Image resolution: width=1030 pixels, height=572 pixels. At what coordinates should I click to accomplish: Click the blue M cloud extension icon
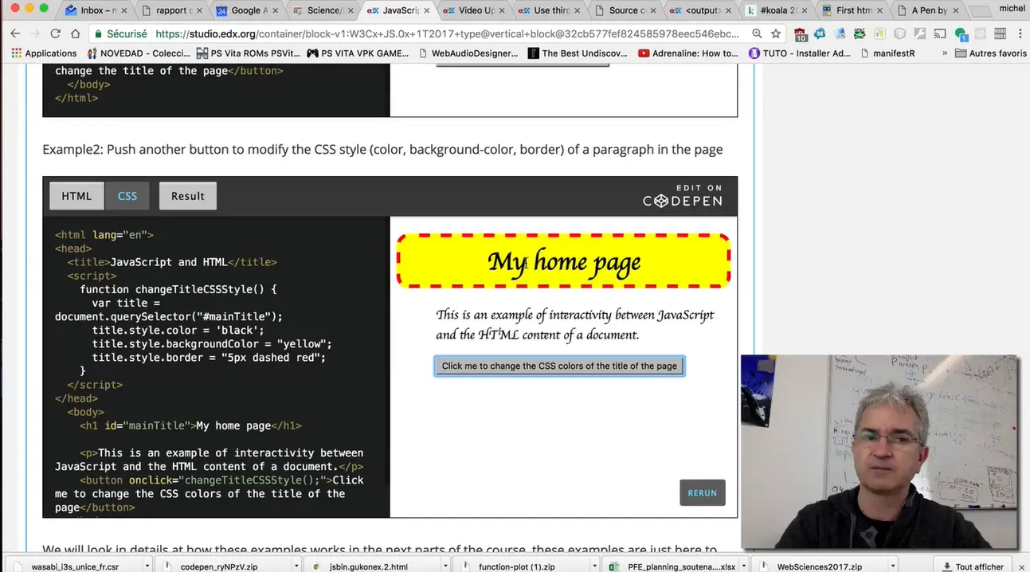pos(820,33)
